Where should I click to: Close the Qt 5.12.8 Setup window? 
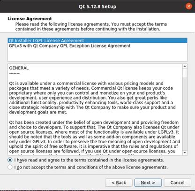188,6
